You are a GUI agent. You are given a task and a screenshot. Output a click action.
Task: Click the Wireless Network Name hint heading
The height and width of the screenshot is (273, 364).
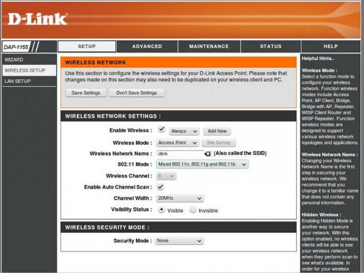[330, 154]
